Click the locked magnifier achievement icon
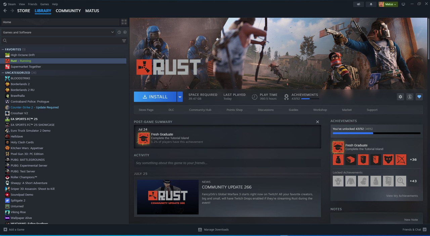This screenshot has width=430, height=236. (x=401, y=181)
